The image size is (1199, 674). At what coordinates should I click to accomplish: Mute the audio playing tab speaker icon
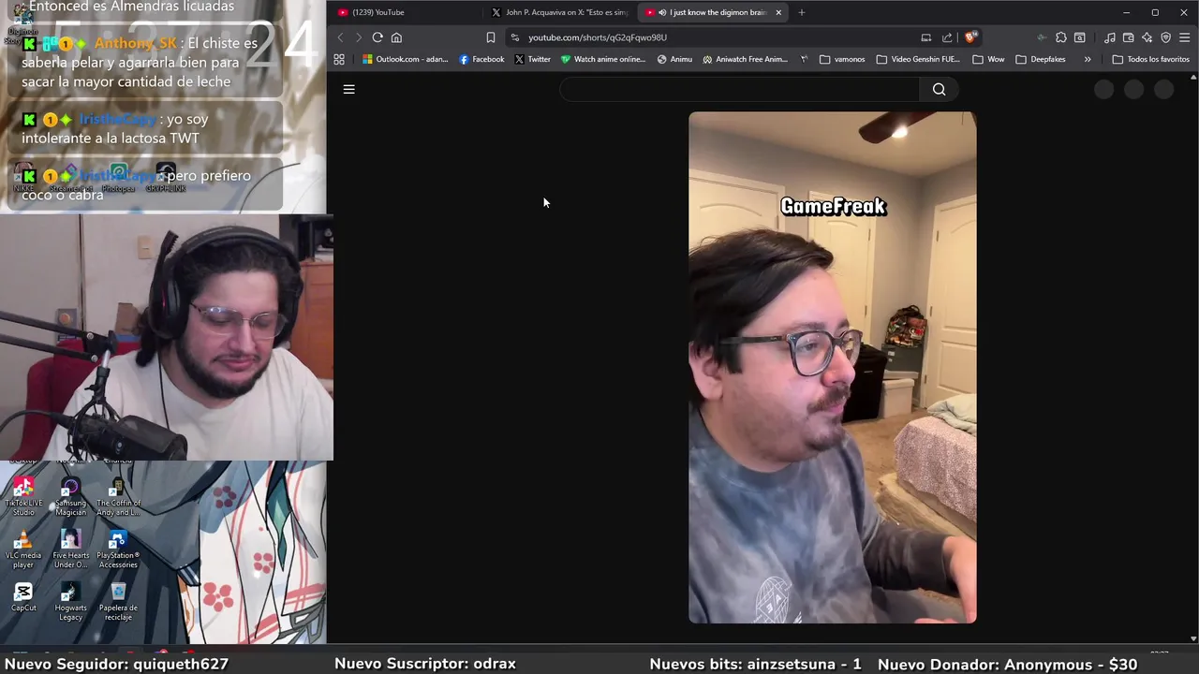[662, 12]
